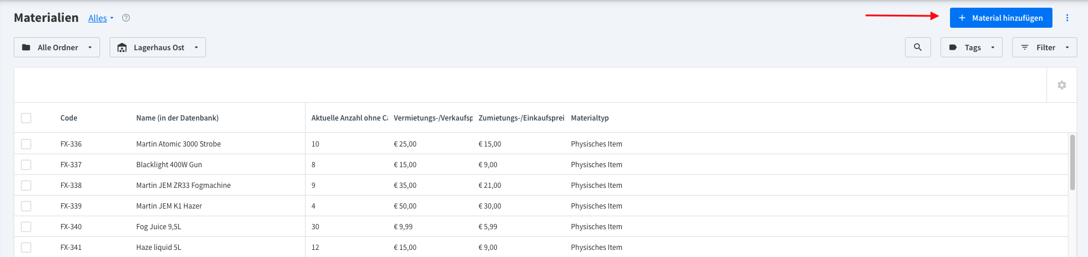Expand the Filter dropdown
Viewport: 1088px width, 257px height.
(x=1045, y=47)
